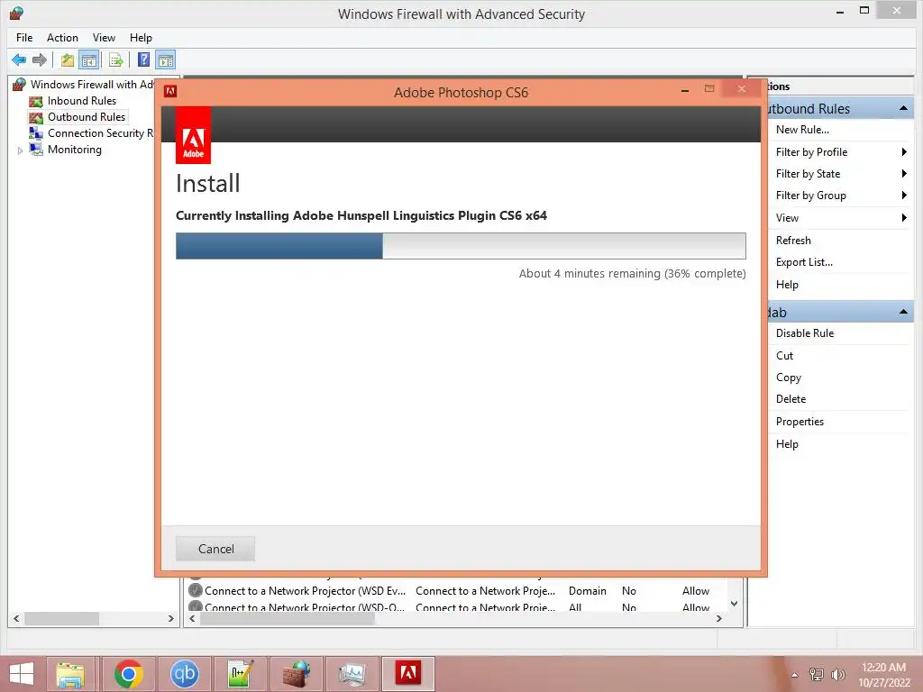
Task: Cancel the Photoshop CS6 installation
Action: tap(215, 549)
